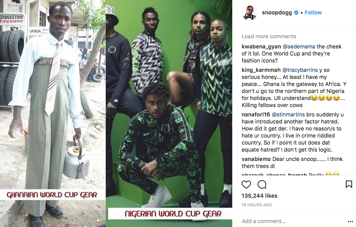
Task: Like the post with heart icon
Action: [246, 184]
